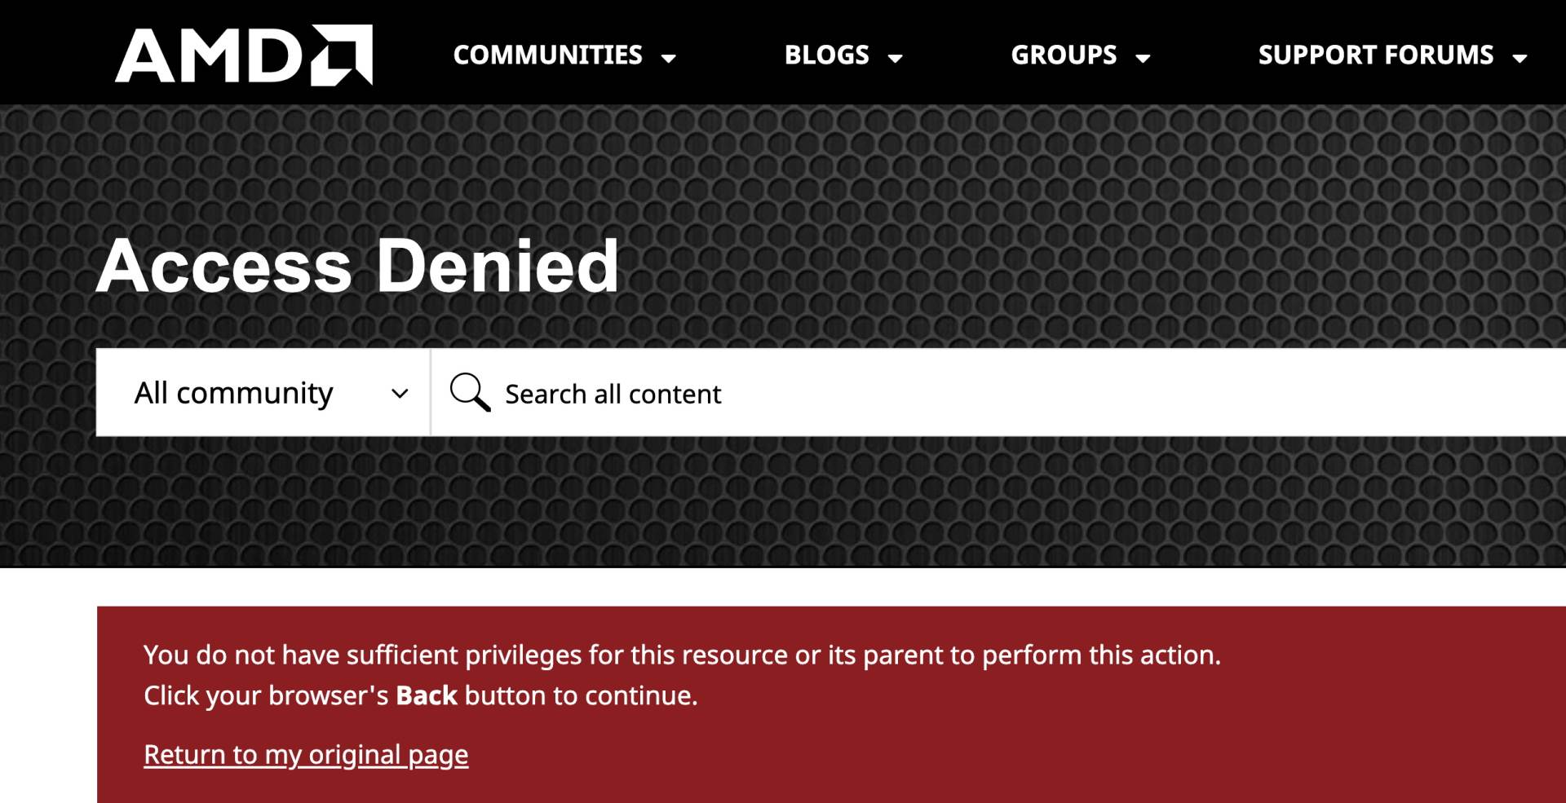Click the AMD logo wordmark
This screenshot has width=1566, height=803.
point(209,55)
